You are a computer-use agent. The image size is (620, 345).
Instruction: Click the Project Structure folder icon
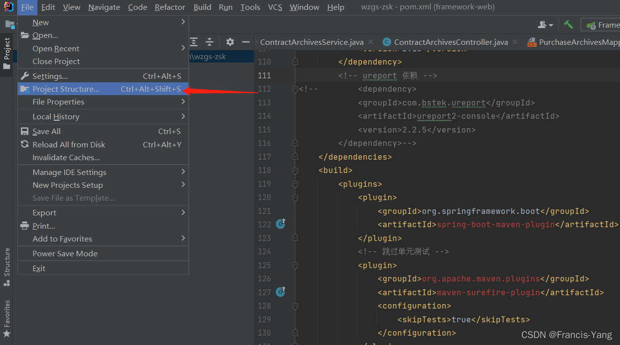[25, 89]
